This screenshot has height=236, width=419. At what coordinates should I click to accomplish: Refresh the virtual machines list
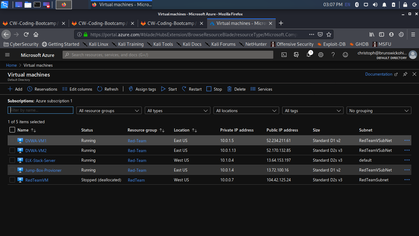point(108,89)
